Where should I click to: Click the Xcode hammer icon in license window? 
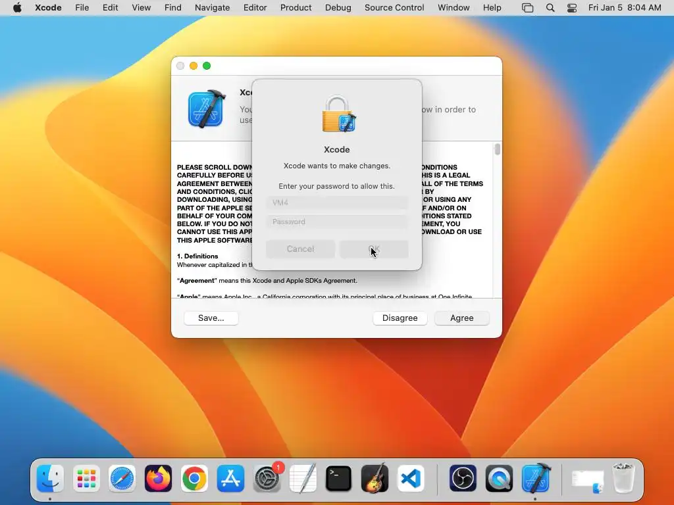pos(207,108)
